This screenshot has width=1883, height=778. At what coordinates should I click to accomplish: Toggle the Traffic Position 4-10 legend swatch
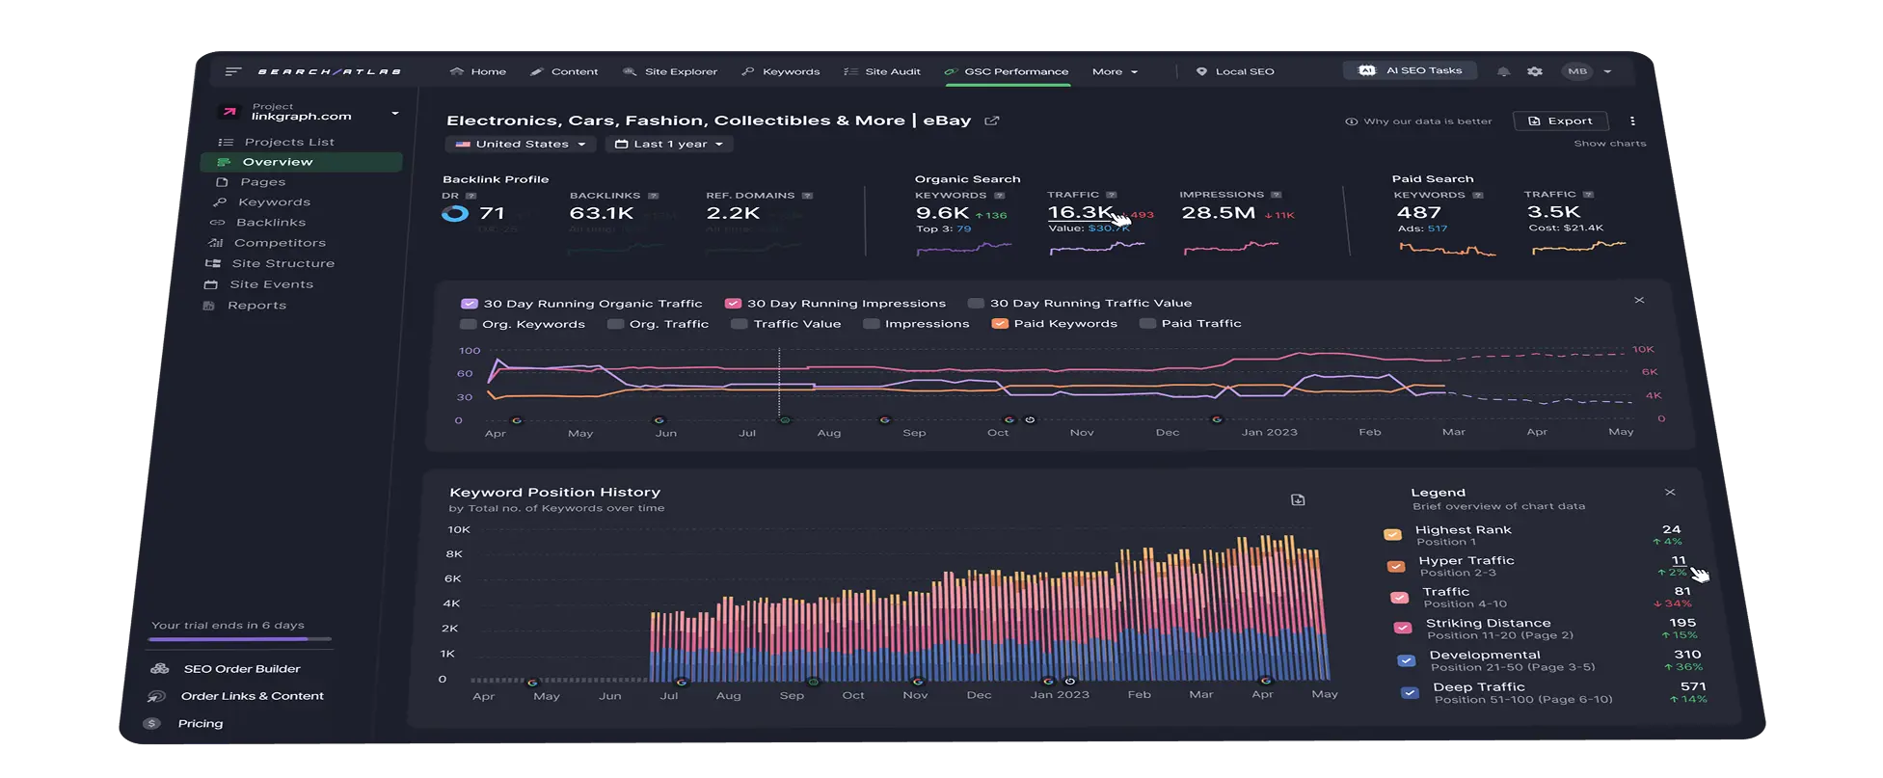(x=1399, y=598)
